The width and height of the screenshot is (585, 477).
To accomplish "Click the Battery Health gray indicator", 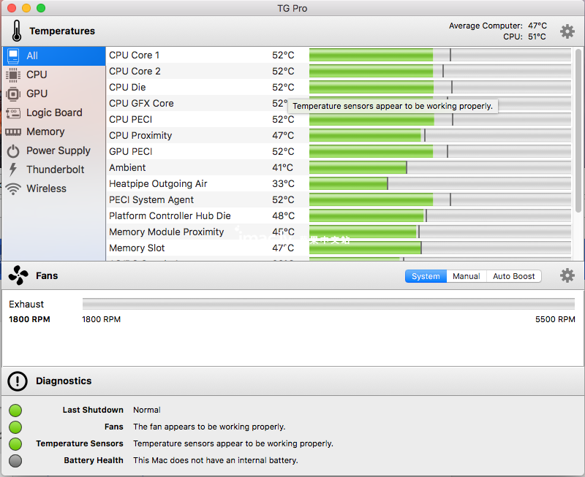I will 15,460.
